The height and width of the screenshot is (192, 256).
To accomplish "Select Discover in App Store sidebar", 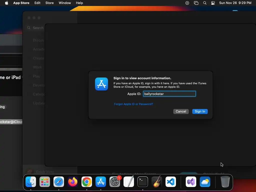I will (x=39, y=40).
